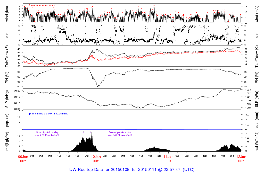The image size is (264, 180).
Task: Select the "09Jan" date label
Action: (x=23, y=157)
